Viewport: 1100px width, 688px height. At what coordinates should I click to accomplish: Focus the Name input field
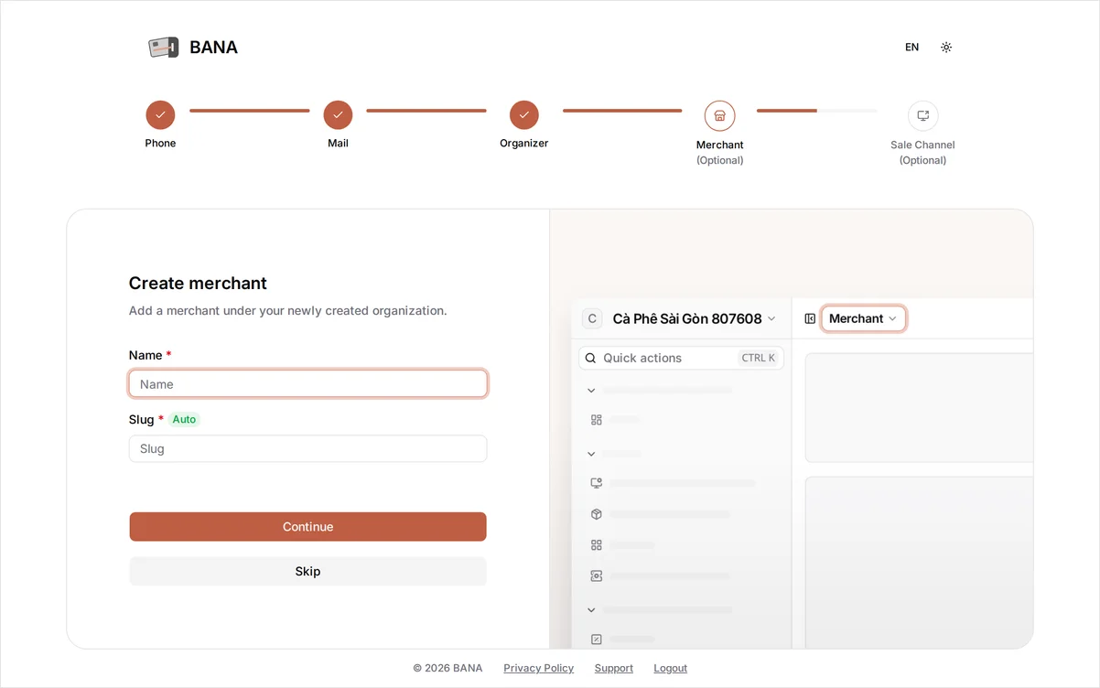pos(307,384)
